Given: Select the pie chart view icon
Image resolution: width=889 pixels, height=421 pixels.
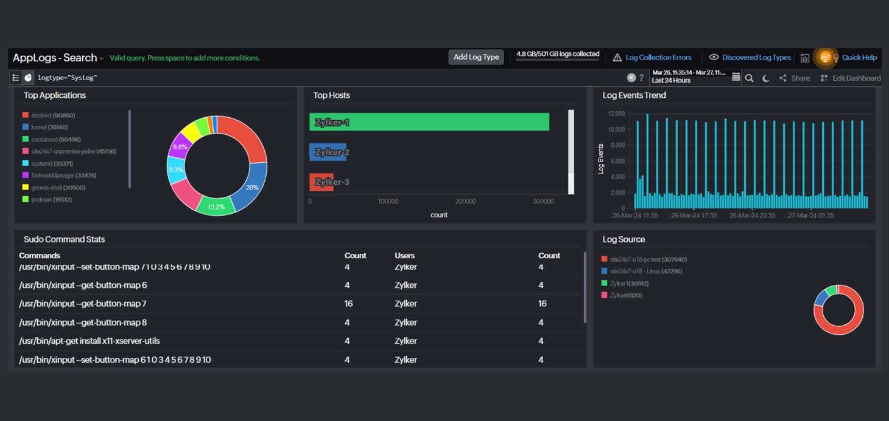Looking at the screenshot, I should click(x=28, y=78).
